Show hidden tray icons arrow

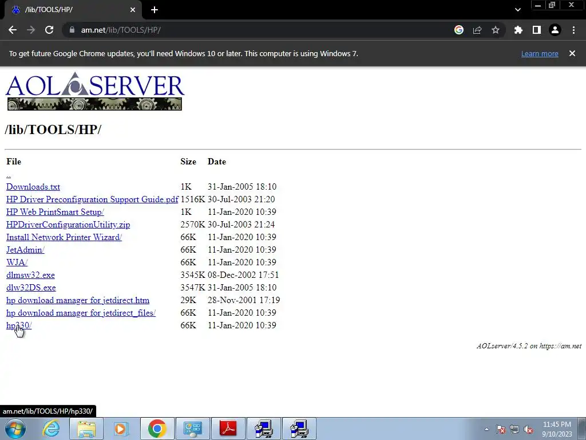486,429
